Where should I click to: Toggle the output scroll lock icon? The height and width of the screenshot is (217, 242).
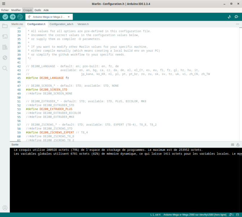coord(238,145)
